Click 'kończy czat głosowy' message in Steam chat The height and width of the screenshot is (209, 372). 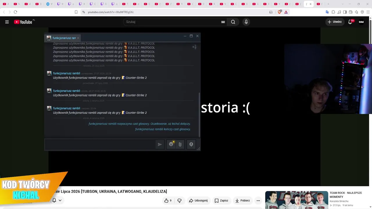163,129
